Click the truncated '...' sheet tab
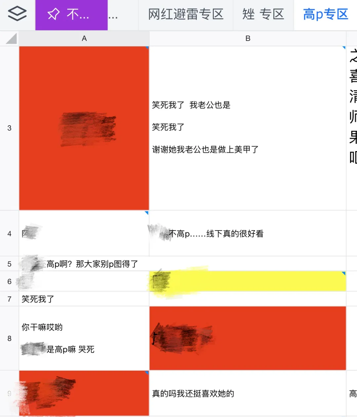The image size is (357, 417). click(113, 16)
